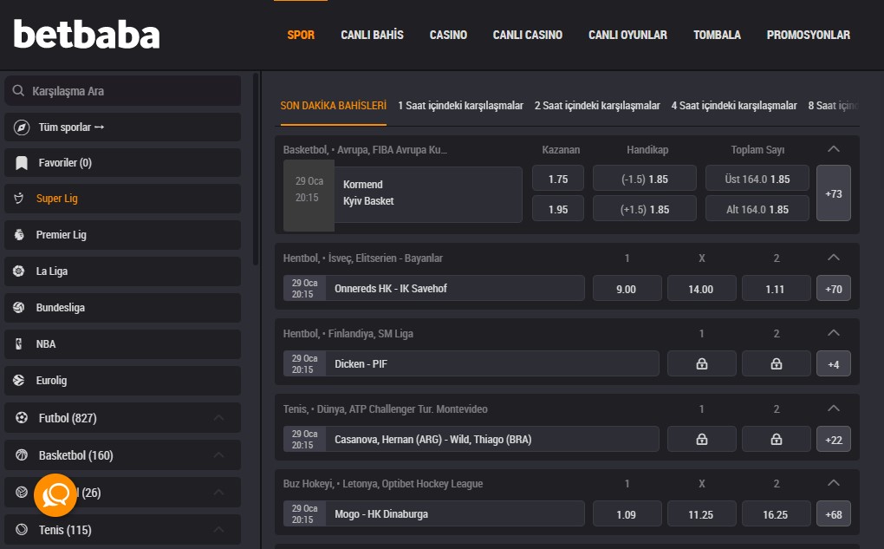Collapse the Tenis ATP Challenger Montevideo section
This screenshot has height=549, width=884.
click(x=833, y=408)
